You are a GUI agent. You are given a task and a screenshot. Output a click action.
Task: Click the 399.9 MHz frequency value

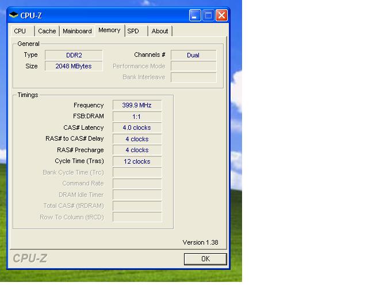click(x=137, y=105)
